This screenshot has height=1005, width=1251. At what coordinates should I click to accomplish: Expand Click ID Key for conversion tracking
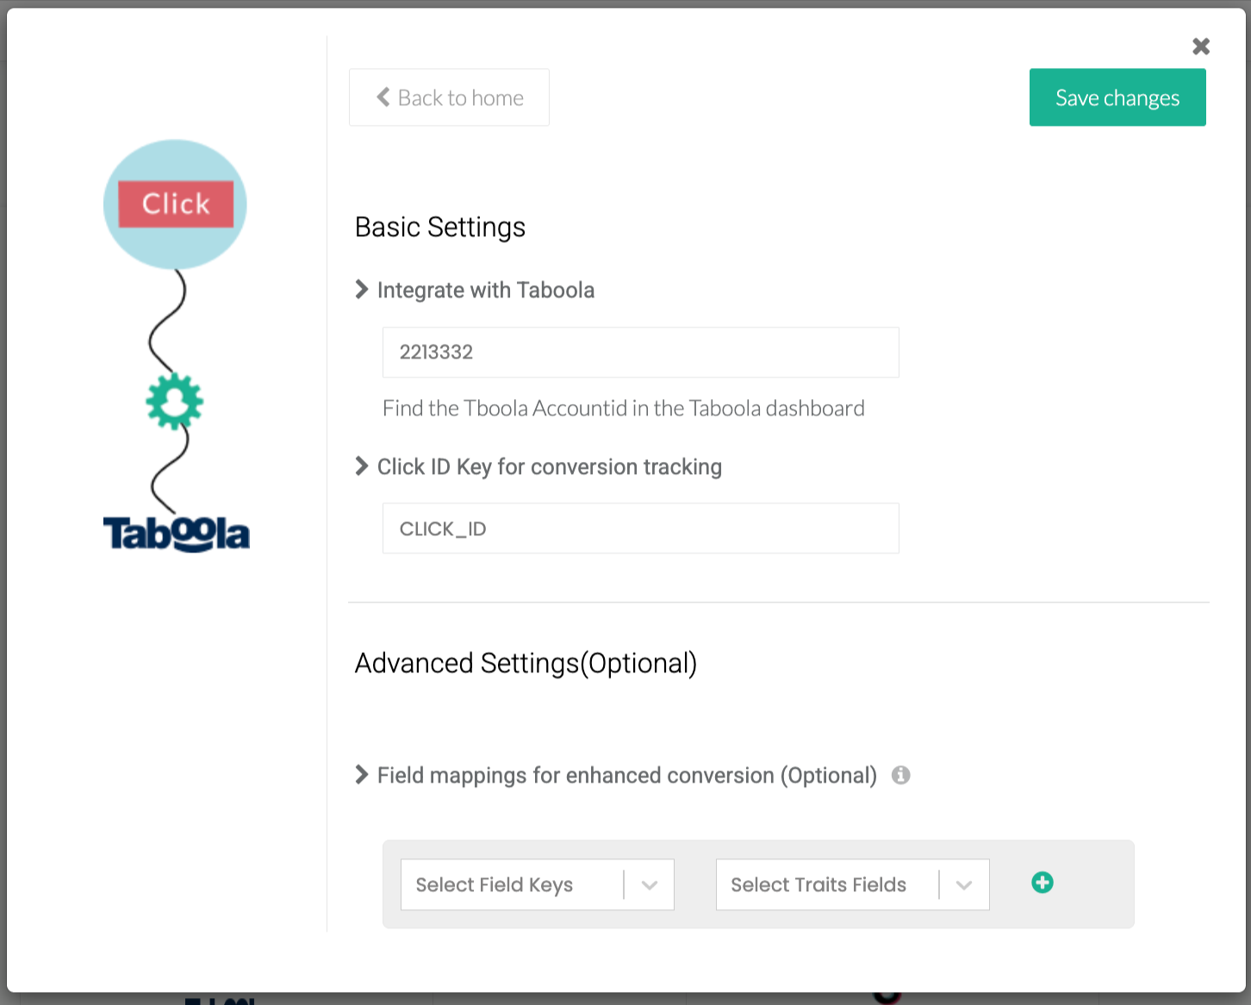[362, 466]
